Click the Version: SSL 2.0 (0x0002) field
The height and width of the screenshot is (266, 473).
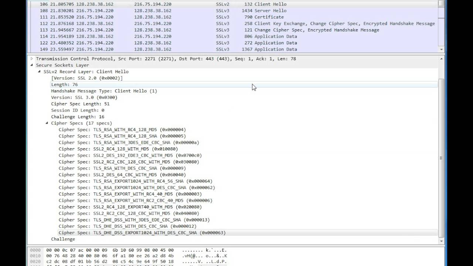pos(87,78)
